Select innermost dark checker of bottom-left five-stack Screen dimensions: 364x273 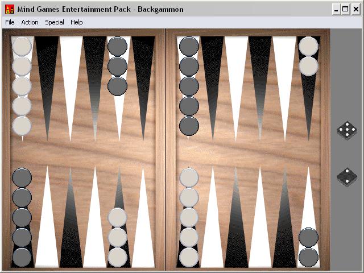[x=22, y=178]
